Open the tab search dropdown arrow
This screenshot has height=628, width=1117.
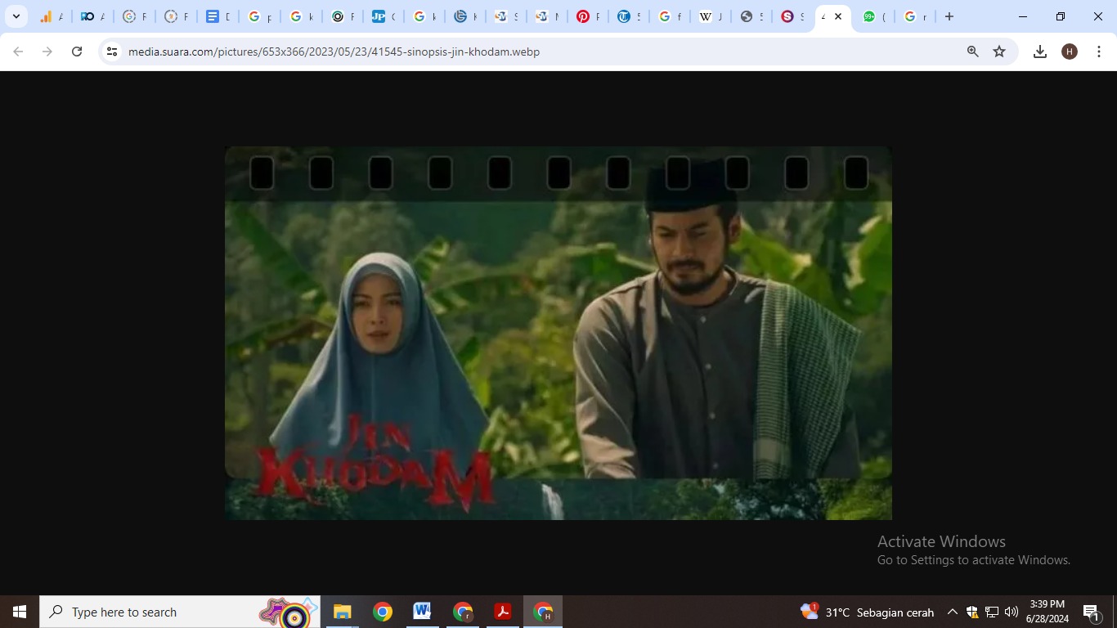[16, 16]
